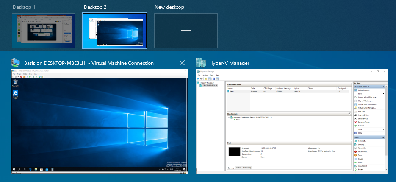This screenshot has height=182, width=396.
Task: Switch to Memory tab
Action: 239,168
